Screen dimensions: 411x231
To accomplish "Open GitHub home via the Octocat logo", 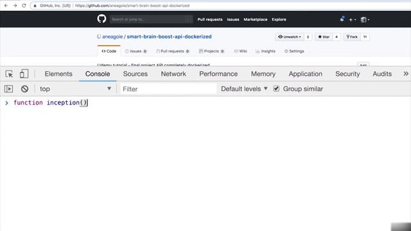I will pyautogui.click(x=101, y=19).
